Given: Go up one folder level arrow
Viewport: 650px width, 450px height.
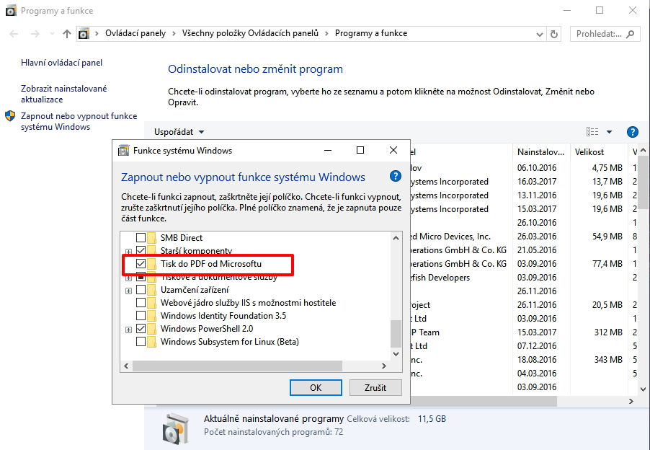Looking at the screenshot, I should tap(67, 34).
